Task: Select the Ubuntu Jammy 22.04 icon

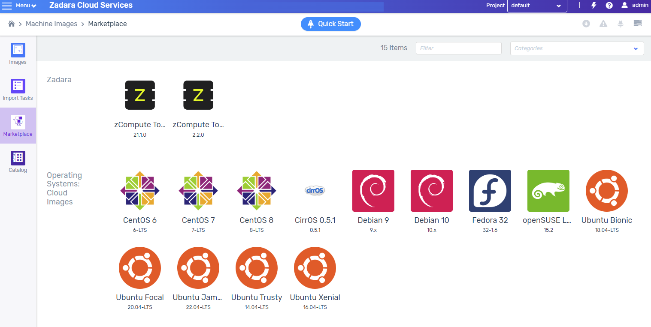Action: coord(198,268)
